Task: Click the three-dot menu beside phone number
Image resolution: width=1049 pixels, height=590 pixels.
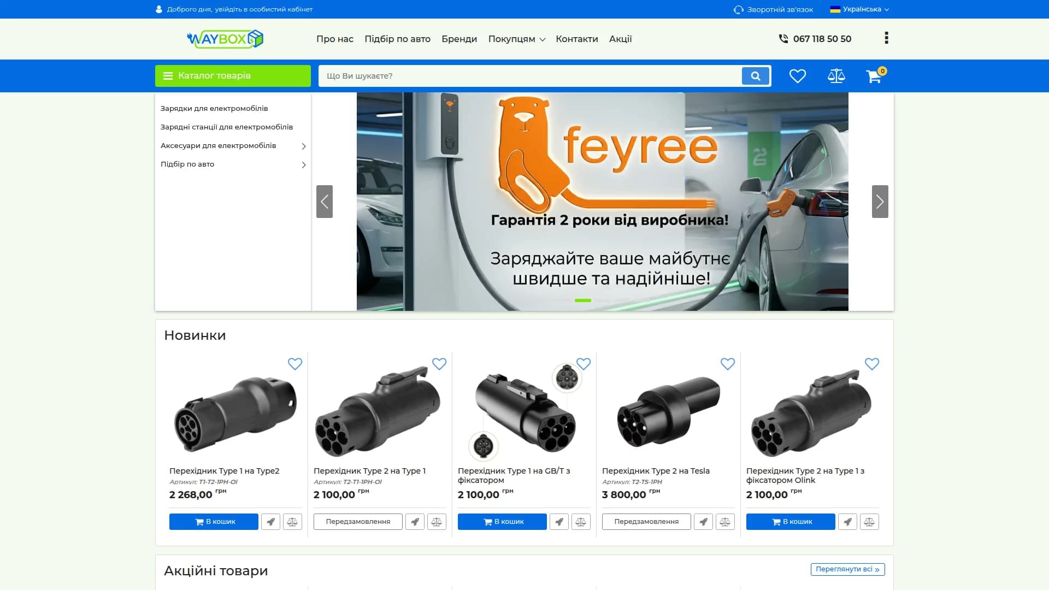Action: tap(886, 38)
